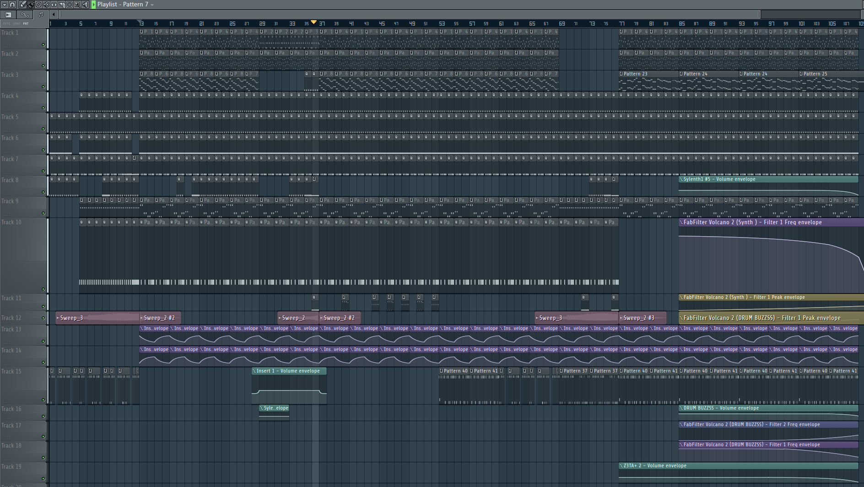Select DRUM BUZZSS Filter 1 Peak envelope clip
The image size is (864, 487).
click(771, 318)
